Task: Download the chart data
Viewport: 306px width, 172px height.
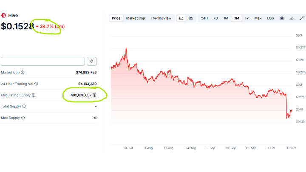Action: pyautogui.click(x=292, y=18)
